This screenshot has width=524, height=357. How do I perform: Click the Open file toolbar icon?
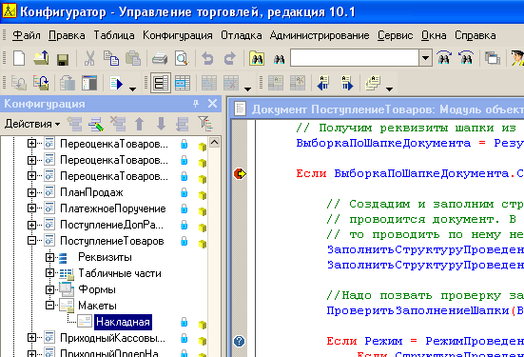tap(41, 59)
